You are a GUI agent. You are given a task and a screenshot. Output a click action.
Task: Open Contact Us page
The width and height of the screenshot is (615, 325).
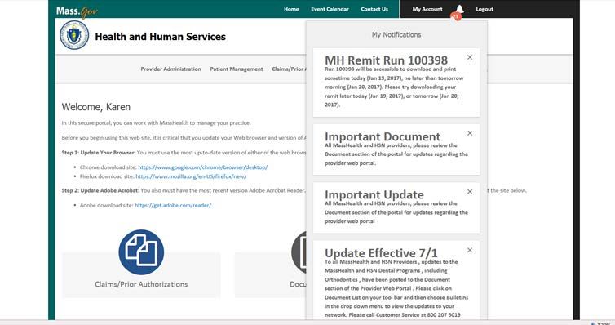tap(374, 9)
